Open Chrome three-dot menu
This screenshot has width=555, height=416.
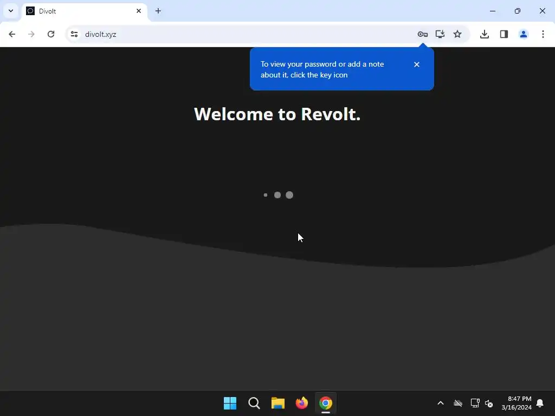point(543,34)
